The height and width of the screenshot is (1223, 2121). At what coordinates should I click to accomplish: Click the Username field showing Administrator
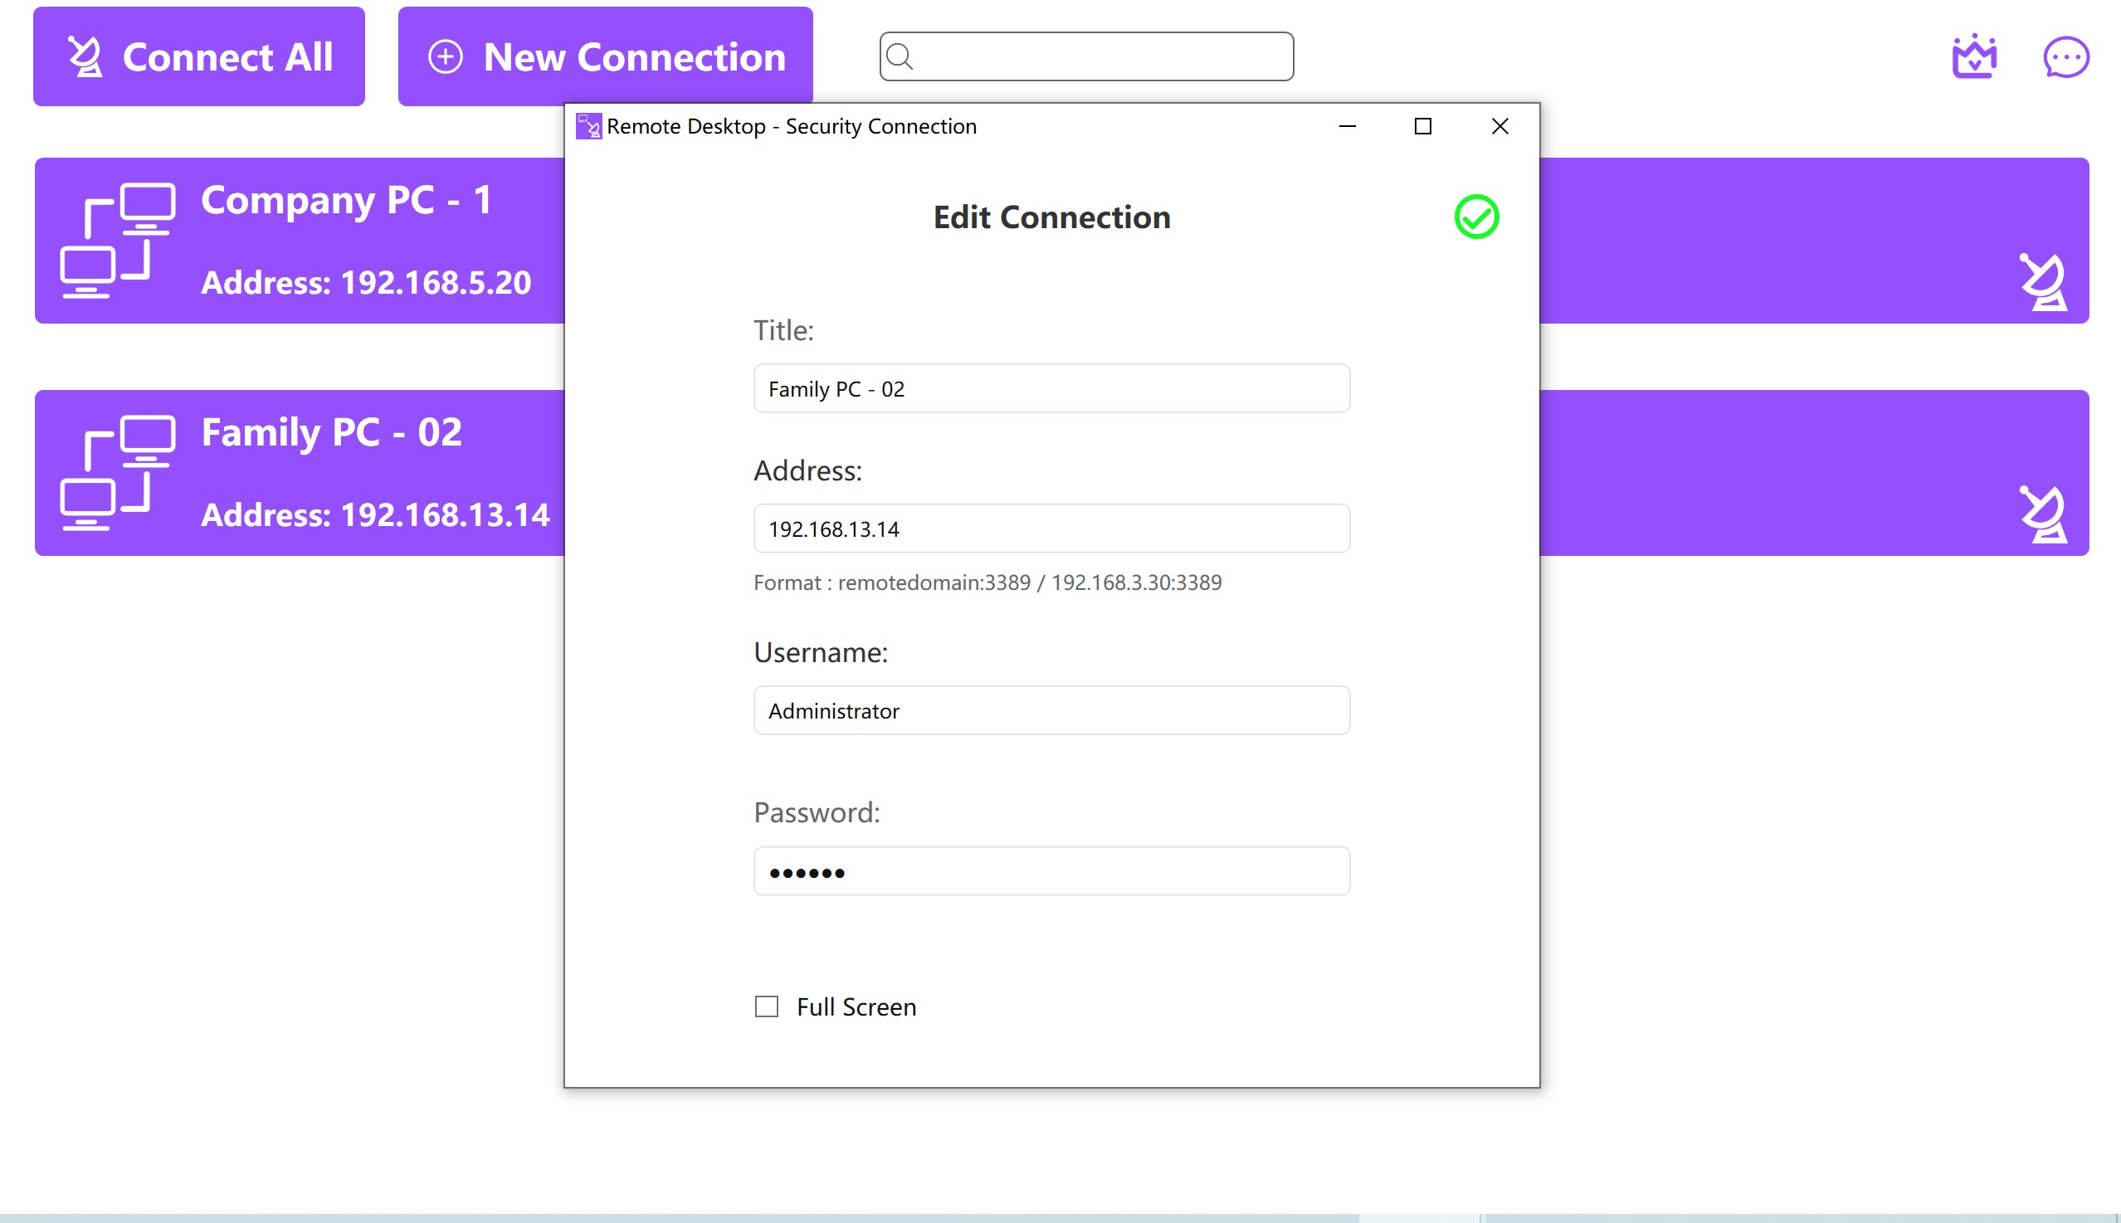[1051, 709]
